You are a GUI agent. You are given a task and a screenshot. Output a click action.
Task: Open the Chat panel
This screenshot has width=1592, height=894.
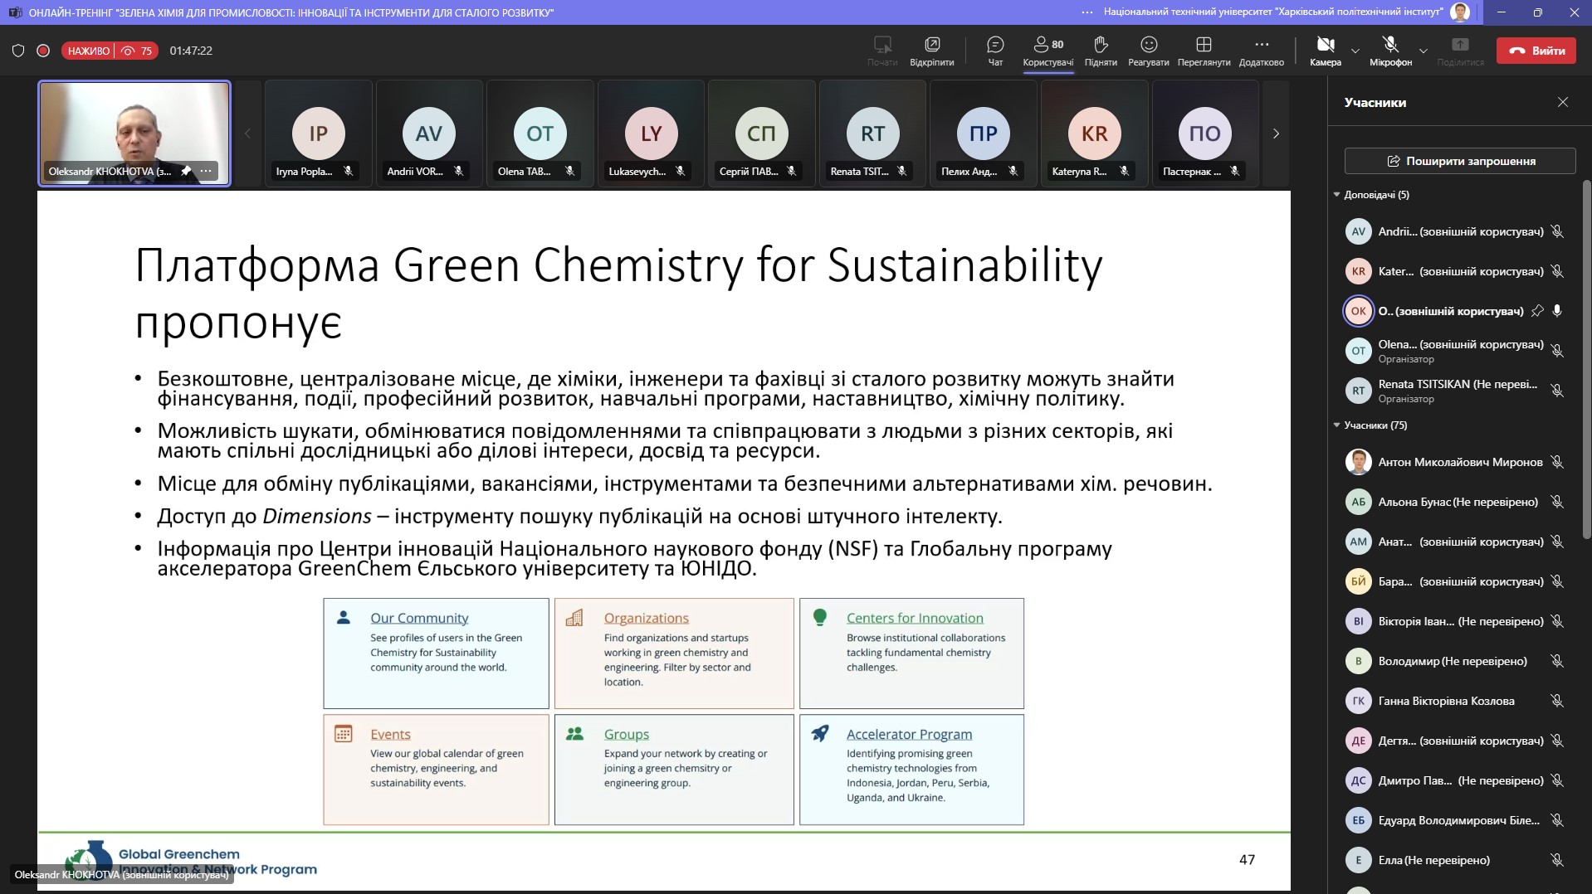[995, 51]
